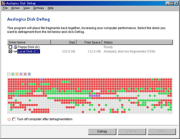Image resolution: width=180 pixels, height=139 pixels.
Task: Open the Help menu
Action: point(51,8)
